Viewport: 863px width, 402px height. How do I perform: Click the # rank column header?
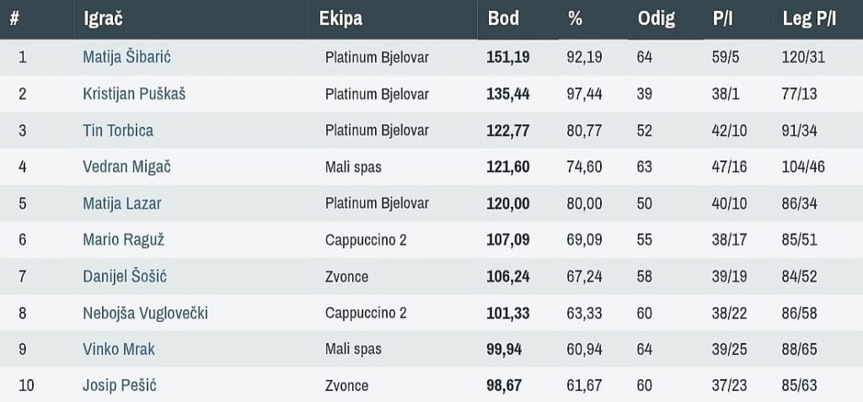[14, 19]
